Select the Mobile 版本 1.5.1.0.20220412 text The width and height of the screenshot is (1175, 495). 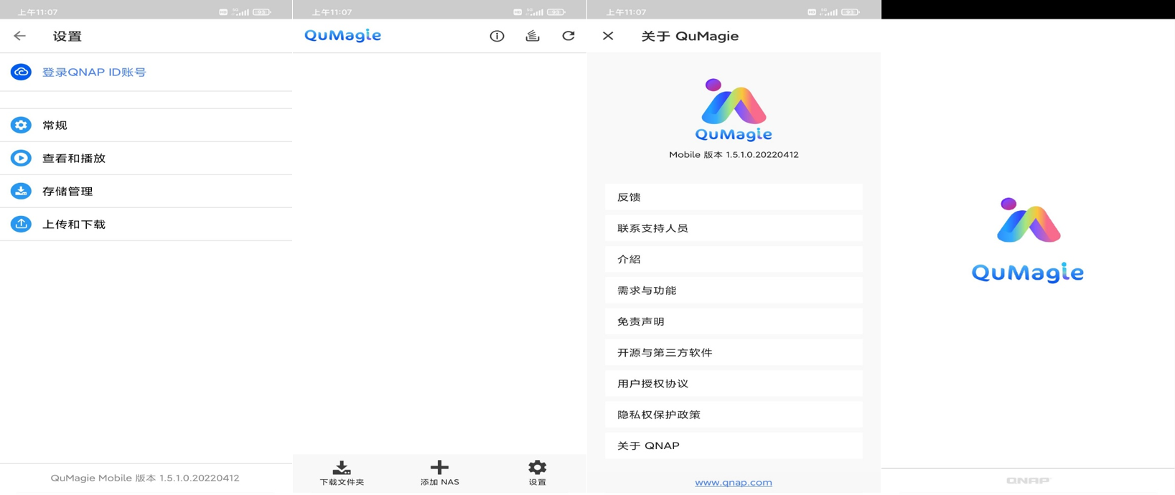point(734,154)
